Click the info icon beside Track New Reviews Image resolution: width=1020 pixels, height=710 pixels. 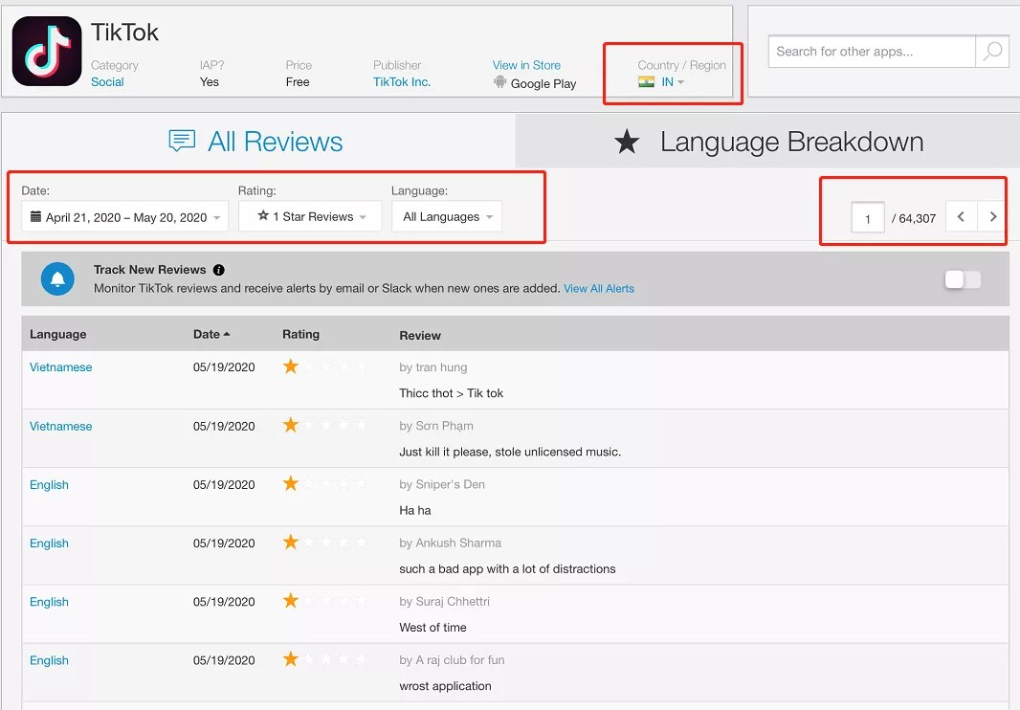coord(218,270)
